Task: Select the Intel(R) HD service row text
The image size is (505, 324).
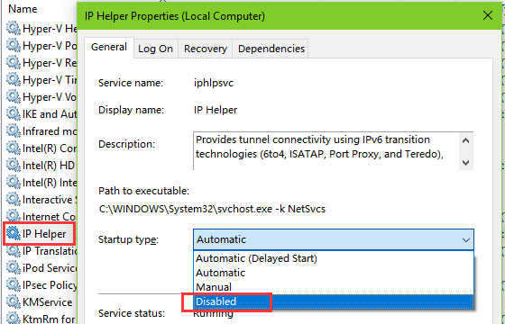Action: pos(49,166)
